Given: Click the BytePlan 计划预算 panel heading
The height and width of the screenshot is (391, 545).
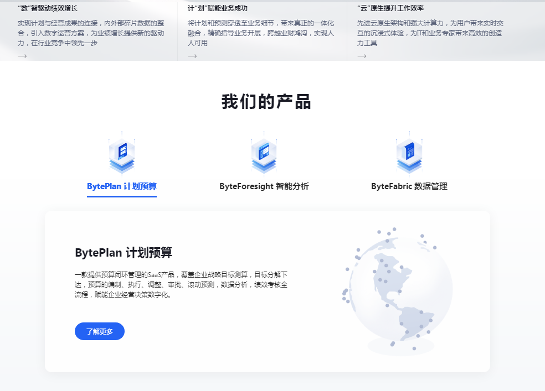Looking at the screenshot, I should (124, 253).
